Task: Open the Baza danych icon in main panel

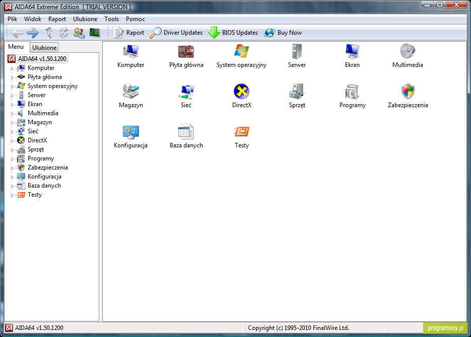Action: pos(186,132)
